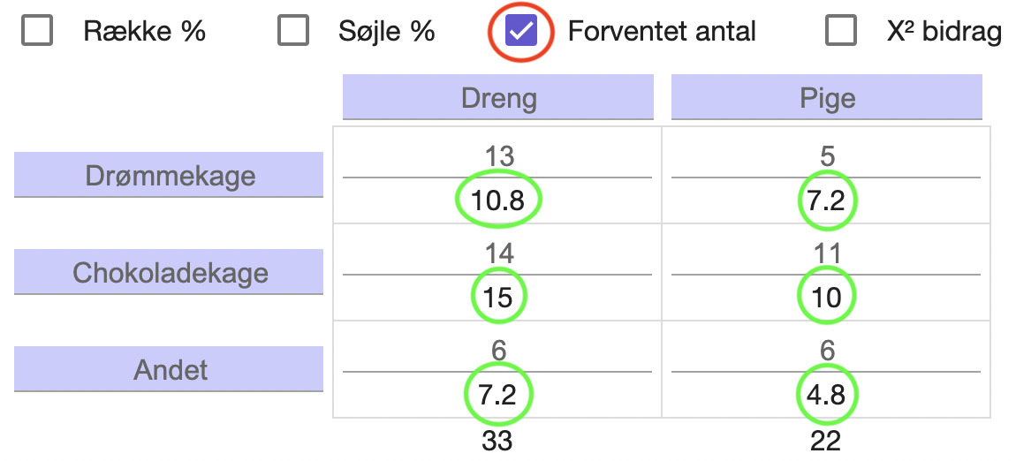1016x461 pixels.
Task: Click the Drømmekage row label
Action: (169, 175)
